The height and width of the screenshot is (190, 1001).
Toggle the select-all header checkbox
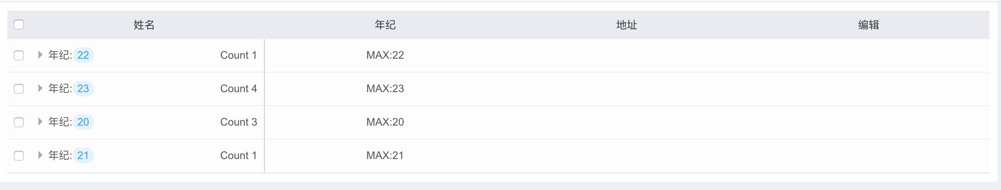(x=19, y=24)
